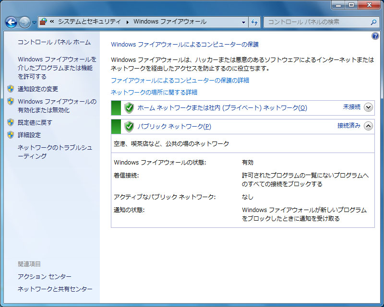Click アクティブなパブリック ネットワーク: label
Viewport: 384px width, 307px height.
click(165, 197)
